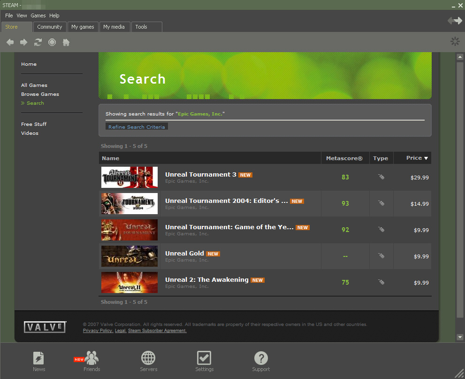Go to store home via house icon
This screenshot has height=379, width=465.
[x=66, y=42]
